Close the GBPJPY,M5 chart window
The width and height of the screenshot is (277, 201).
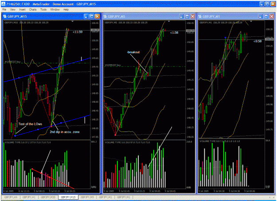(192, 16)
